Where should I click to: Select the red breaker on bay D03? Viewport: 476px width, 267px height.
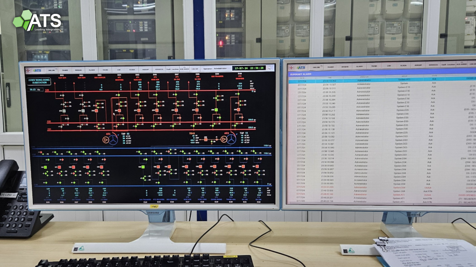pyautogui.click(x=97, y=110)
